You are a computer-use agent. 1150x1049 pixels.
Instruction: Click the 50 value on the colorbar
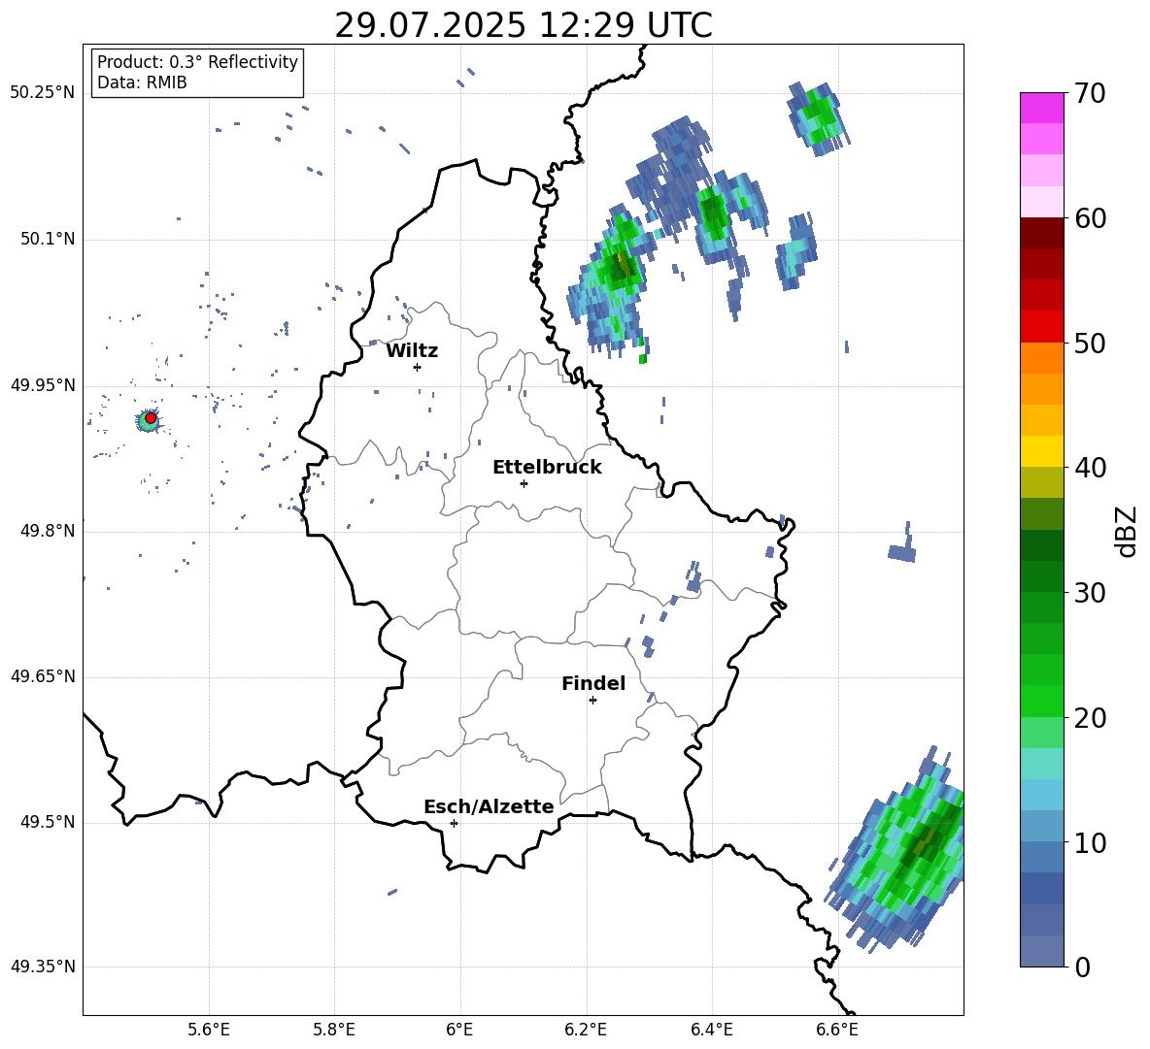[1090, 343]
